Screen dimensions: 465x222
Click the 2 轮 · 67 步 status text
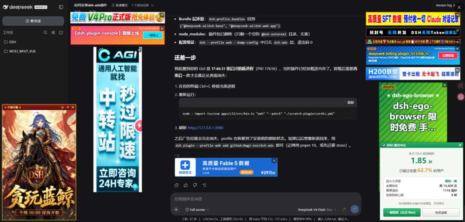tap(189, 219)
